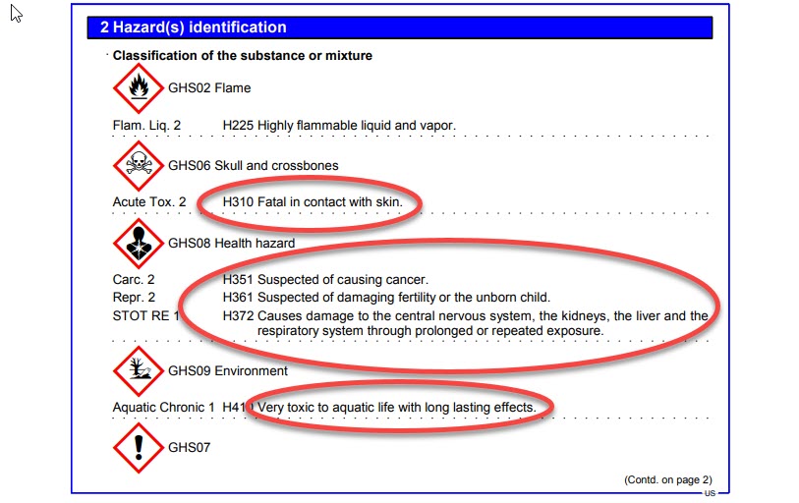The width and height of the screenshot is (799, 503).
Task: Click the H372 central nervous system statement
Action: coord(465,315)
